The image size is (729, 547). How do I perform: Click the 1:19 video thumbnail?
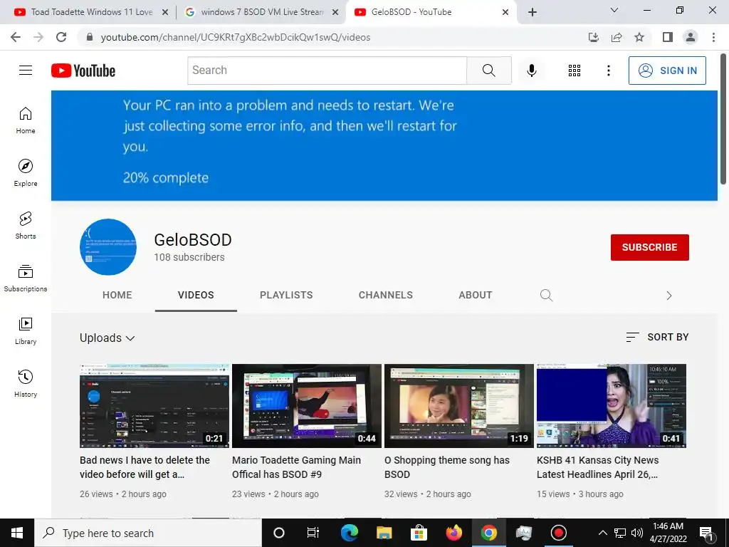click(x=459, y=405)
